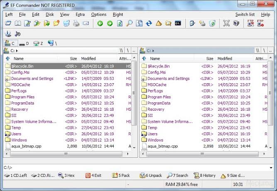Click the split document compare icon

(x=139, y=23)
